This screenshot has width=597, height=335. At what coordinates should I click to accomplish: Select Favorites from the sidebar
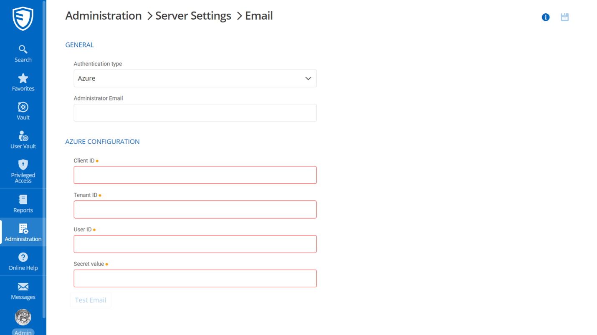pyautogui.click(x=23, y=82)
